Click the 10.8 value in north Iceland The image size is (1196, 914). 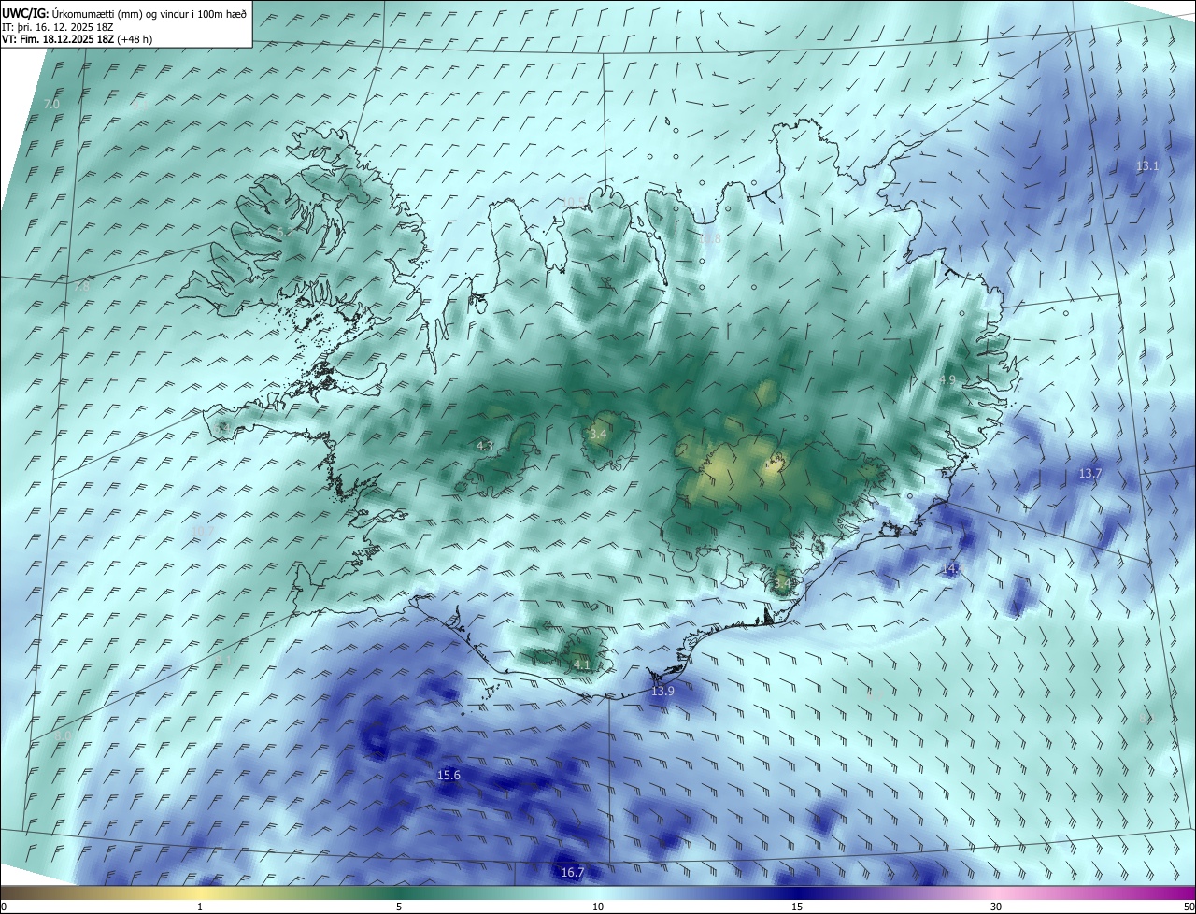710,238
